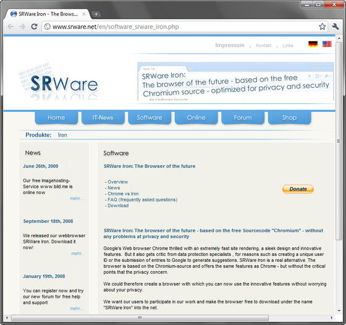Click the January 19th, 2008 news date
The image size is (346, 325).
click(x=44, y=276)
